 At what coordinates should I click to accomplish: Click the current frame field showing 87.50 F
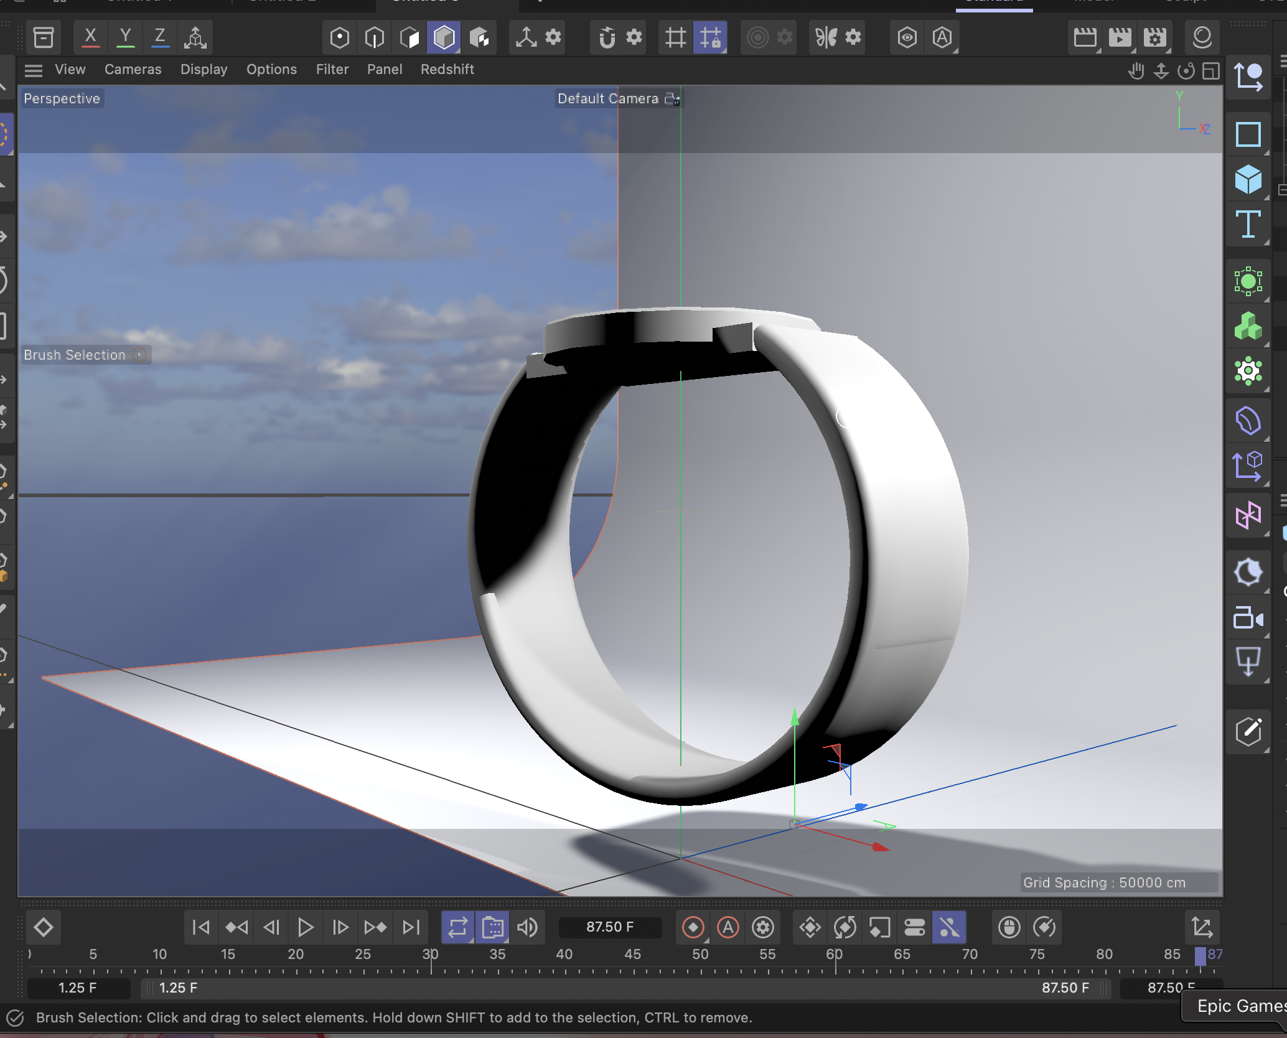[609, 927]
